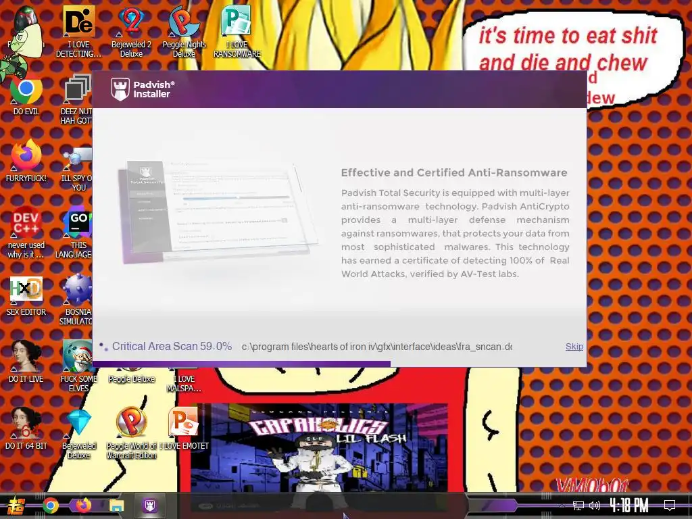692x519 pixels.
Task: Skip the critical area scan
Action: click(x=574, y=347)
